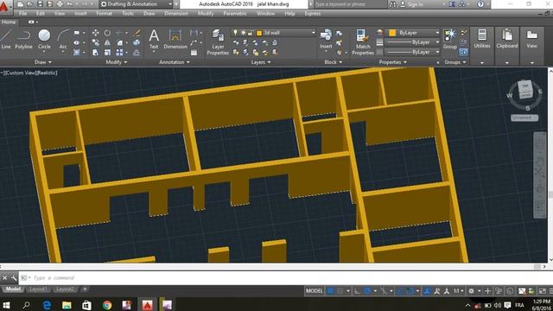Open the workspace Drafting & Annotation dropdown
Screen dimensions: 553x311
click(137, 4)
